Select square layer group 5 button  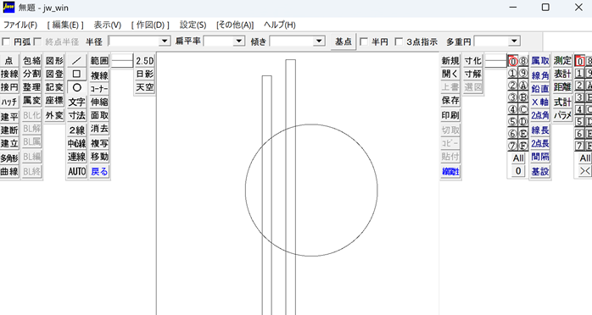coord(579,121)
